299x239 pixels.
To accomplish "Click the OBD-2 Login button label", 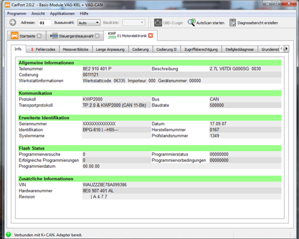I will click(173, 23).
